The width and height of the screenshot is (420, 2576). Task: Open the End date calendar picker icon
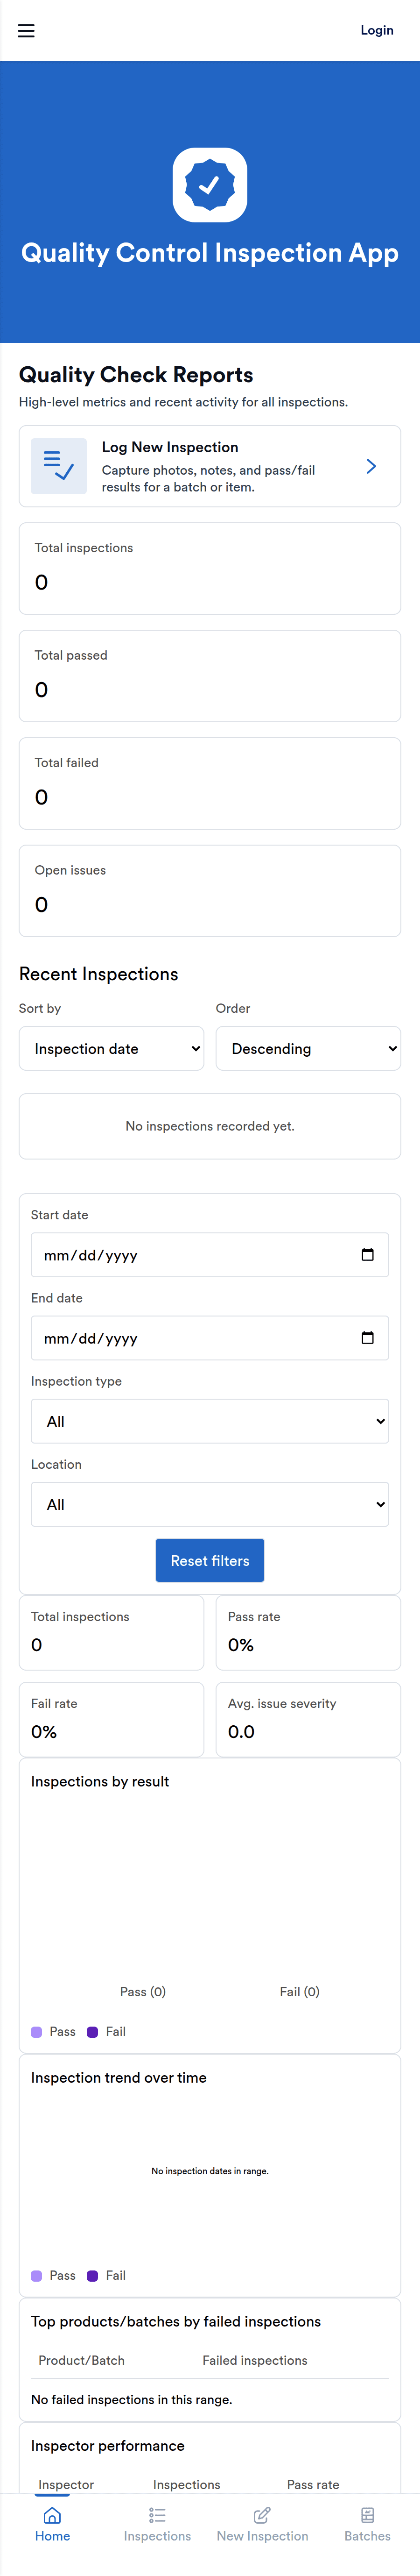tap(367, 1337)
